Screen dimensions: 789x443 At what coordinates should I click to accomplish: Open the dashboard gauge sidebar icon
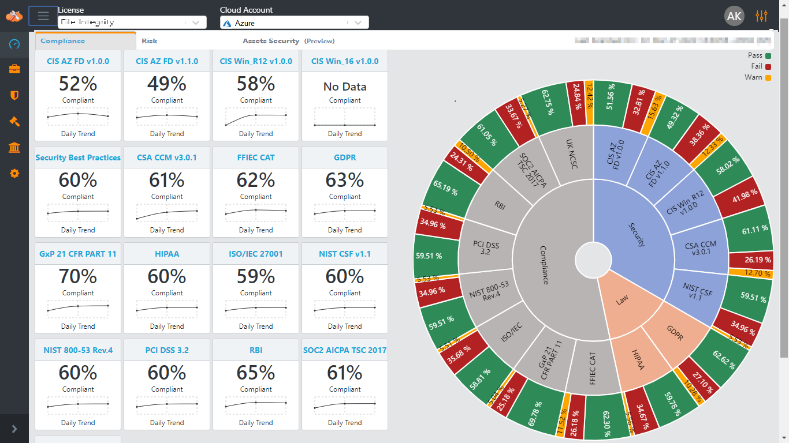coord(14,44)
